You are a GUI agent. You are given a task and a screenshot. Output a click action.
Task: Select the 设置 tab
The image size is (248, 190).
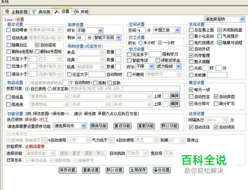point(62,11)
